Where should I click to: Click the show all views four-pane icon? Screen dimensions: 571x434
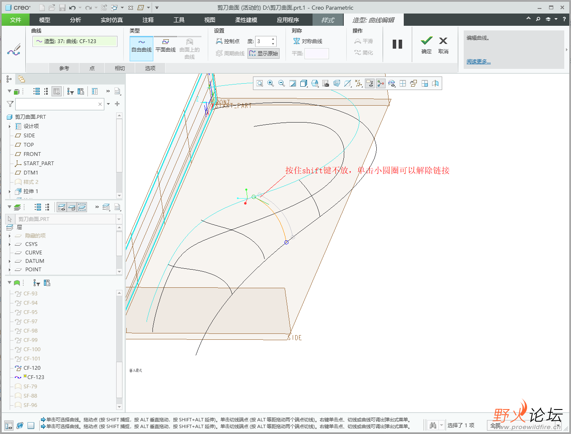point(402,83)
